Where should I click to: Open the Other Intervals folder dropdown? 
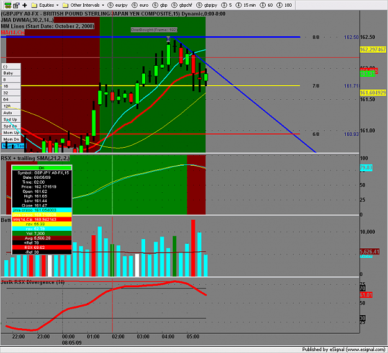(x=83, y=5)
